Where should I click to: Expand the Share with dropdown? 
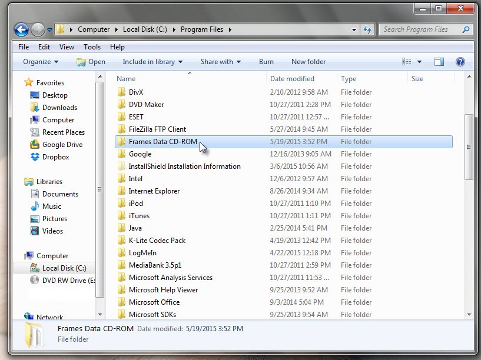click(221, 62)
